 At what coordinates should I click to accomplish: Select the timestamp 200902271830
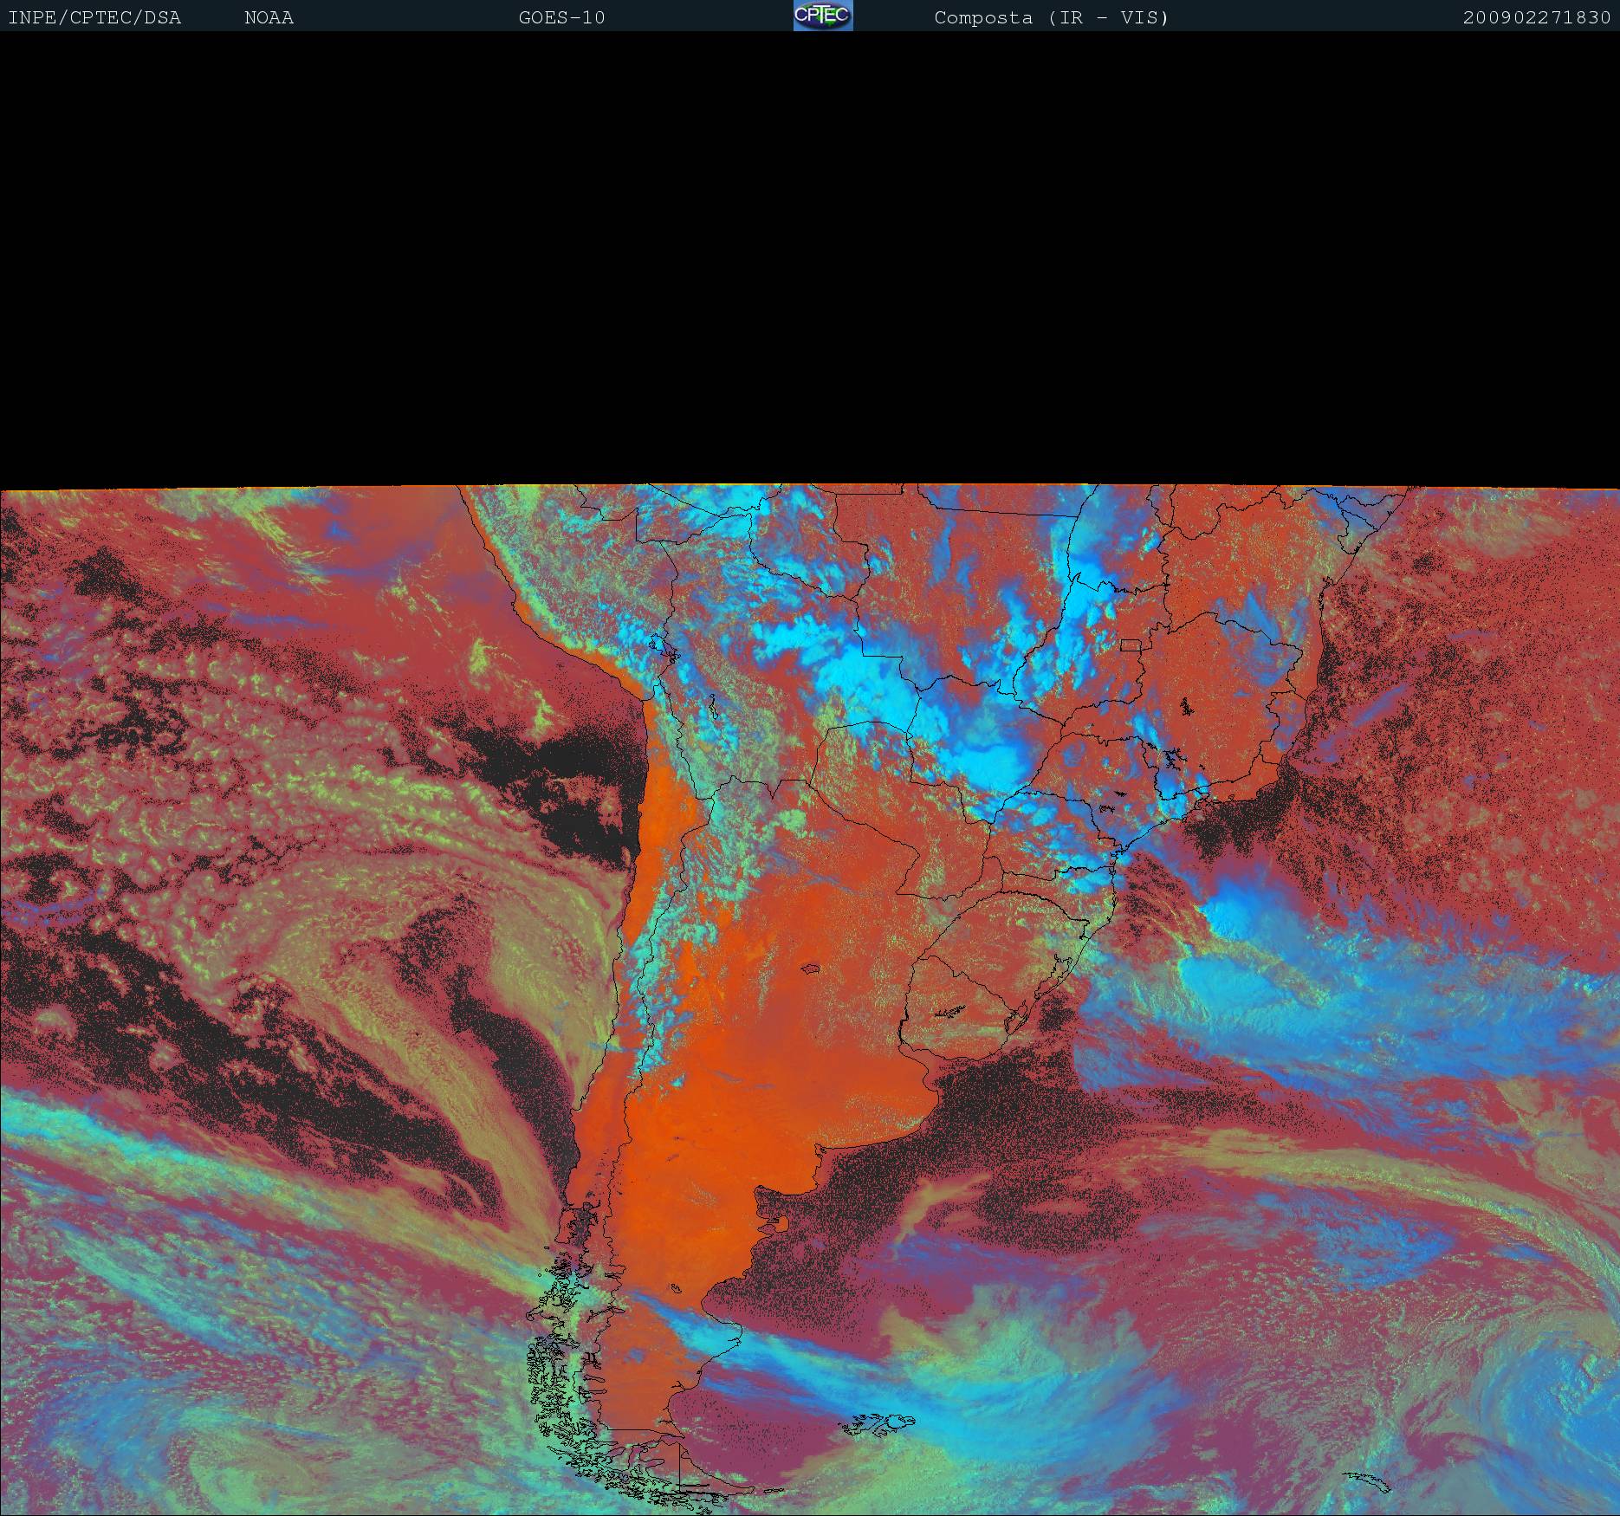(1537, 18)
